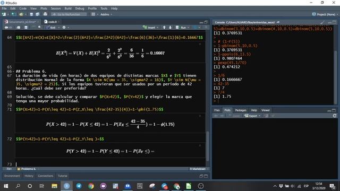The height and width of the screenshot is (191, 340).
Task: Place the cursor on empty line 73
Action: (110, 164)
